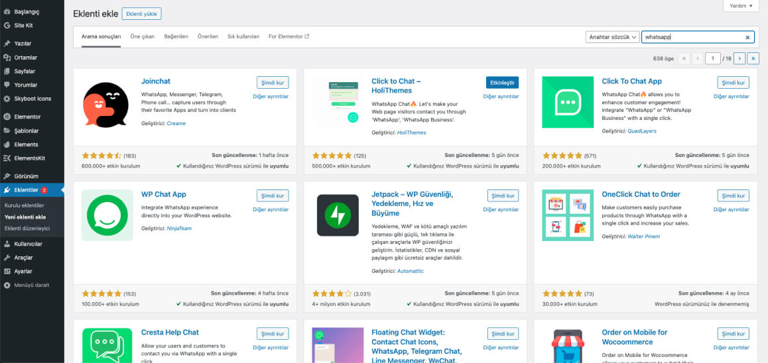The image size is (768, 363).
Task: Click the Sayfalar pages icon
Action: 7,71
